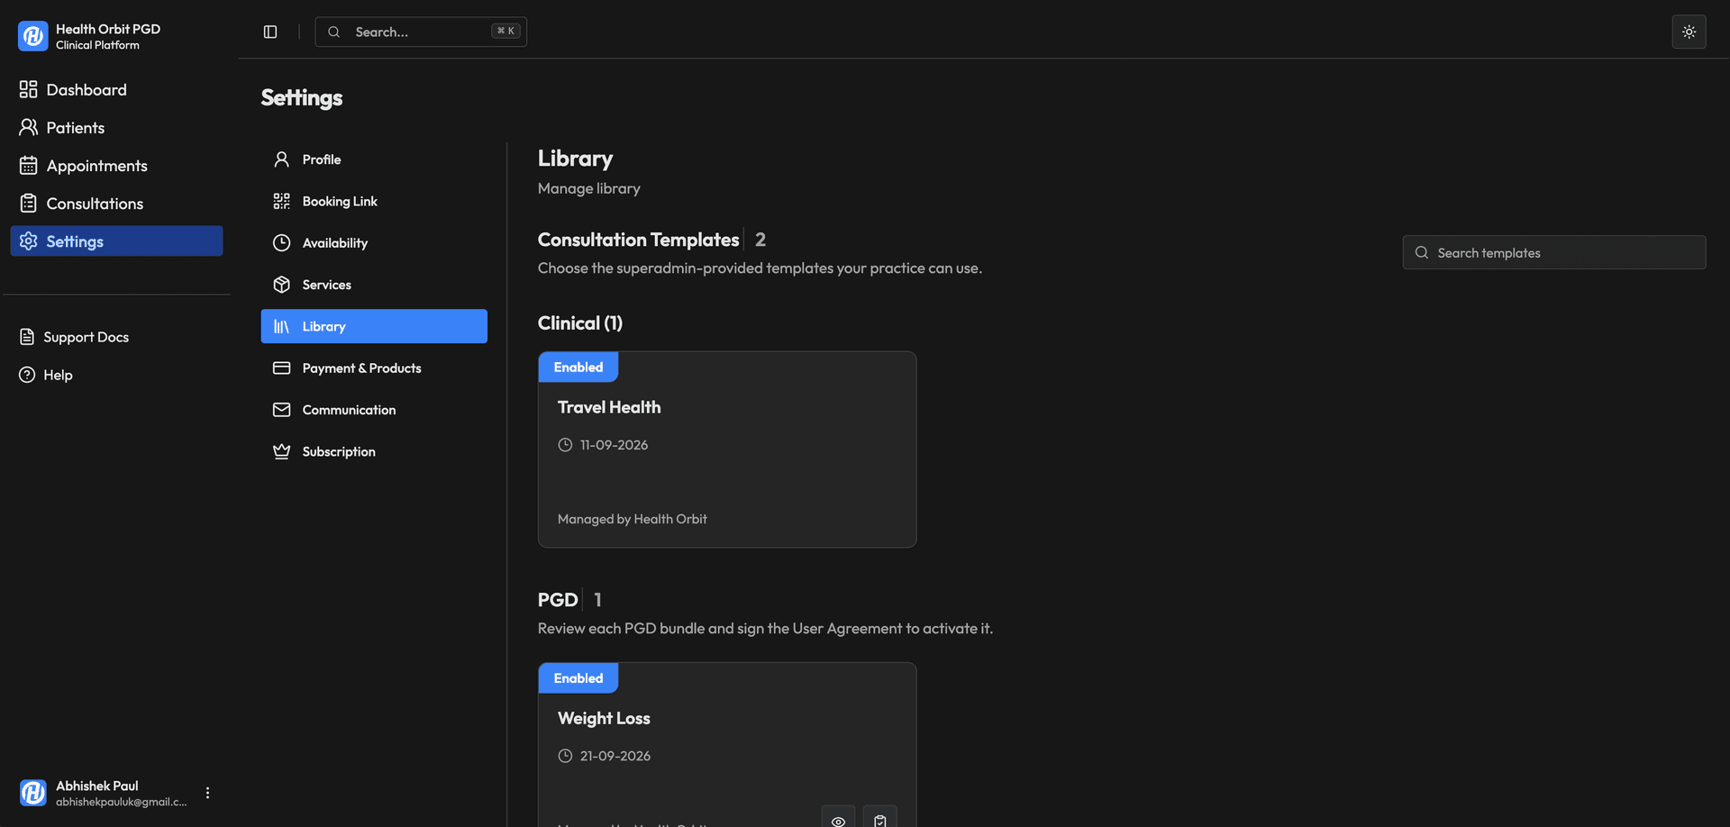Click the Search templates field
Viewport: 1730px width, 827px height.
pyautogui.click(x=1553, y=252)
